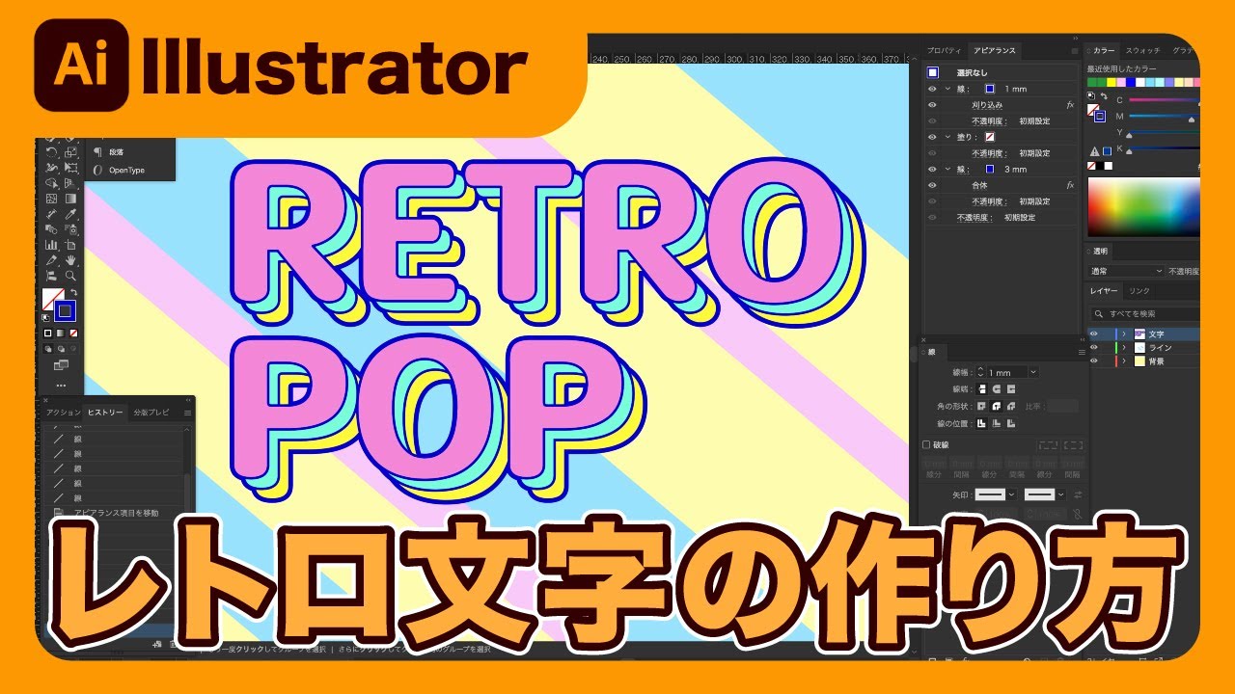Screen dimensions: 1235x694
Task: Set miter join corner shape
Action: point(981,407)
